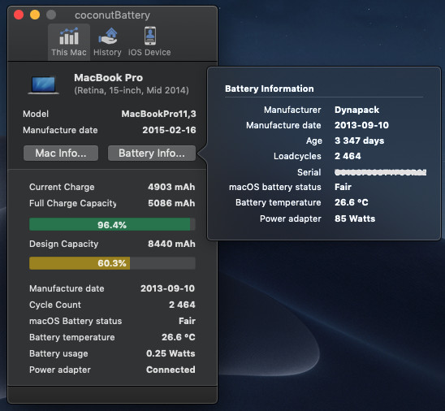445x411 pixels.
Task: Click the 26.6 °C value in main window
Action: tap(178, 337)
